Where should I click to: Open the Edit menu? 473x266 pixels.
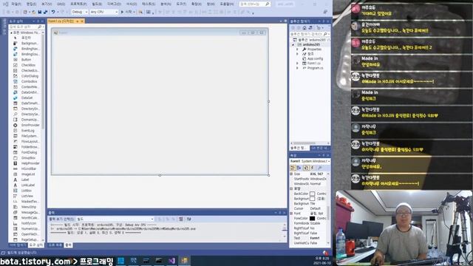31,4
